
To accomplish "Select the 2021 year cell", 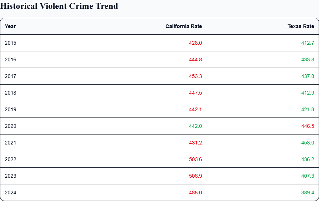I will [10, 143].
